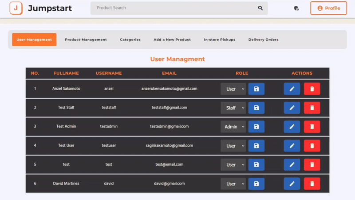Save role for Test User row
This screenshot has height=200, width=355.
click(256, 146)
